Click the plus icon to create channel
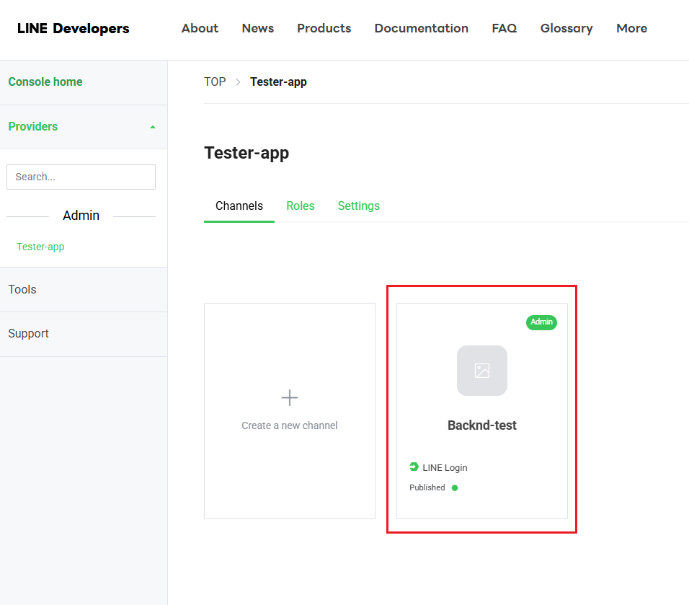This screenshot has height=605, width=689. [x=289, y=397]
